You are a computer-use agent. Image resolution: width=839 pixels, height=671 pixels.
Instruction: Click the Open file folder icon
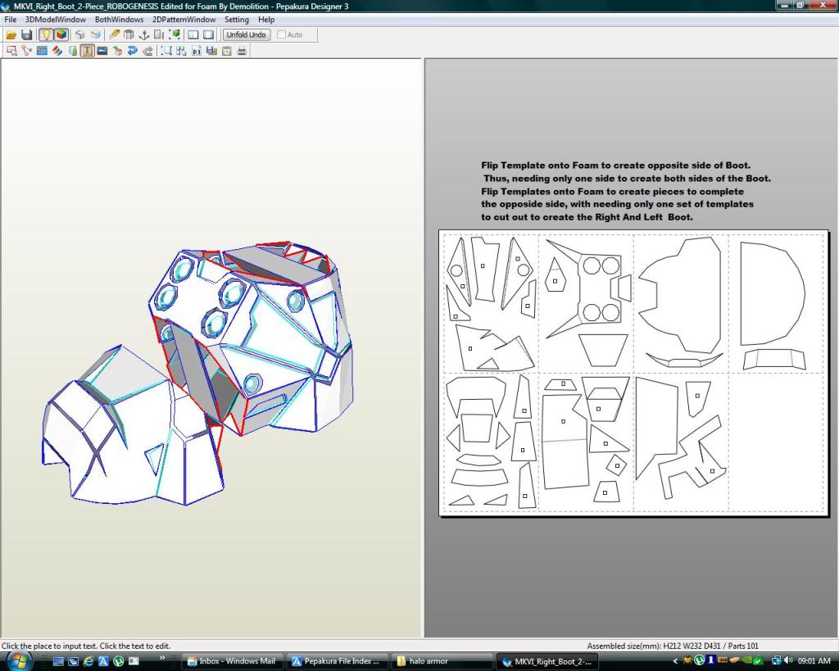[x=11, y=34]
